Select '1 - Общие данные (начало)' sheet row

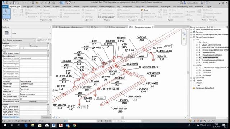pos(210,45)
